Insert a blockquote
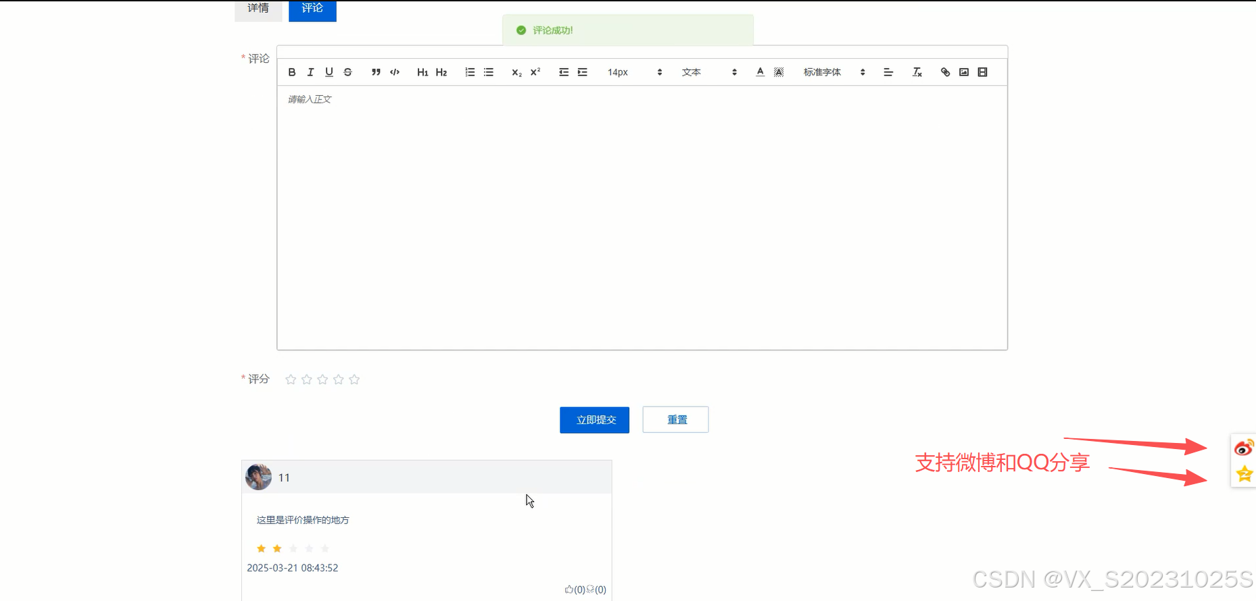The image size is (1256, 601). (x=376, y=72)
